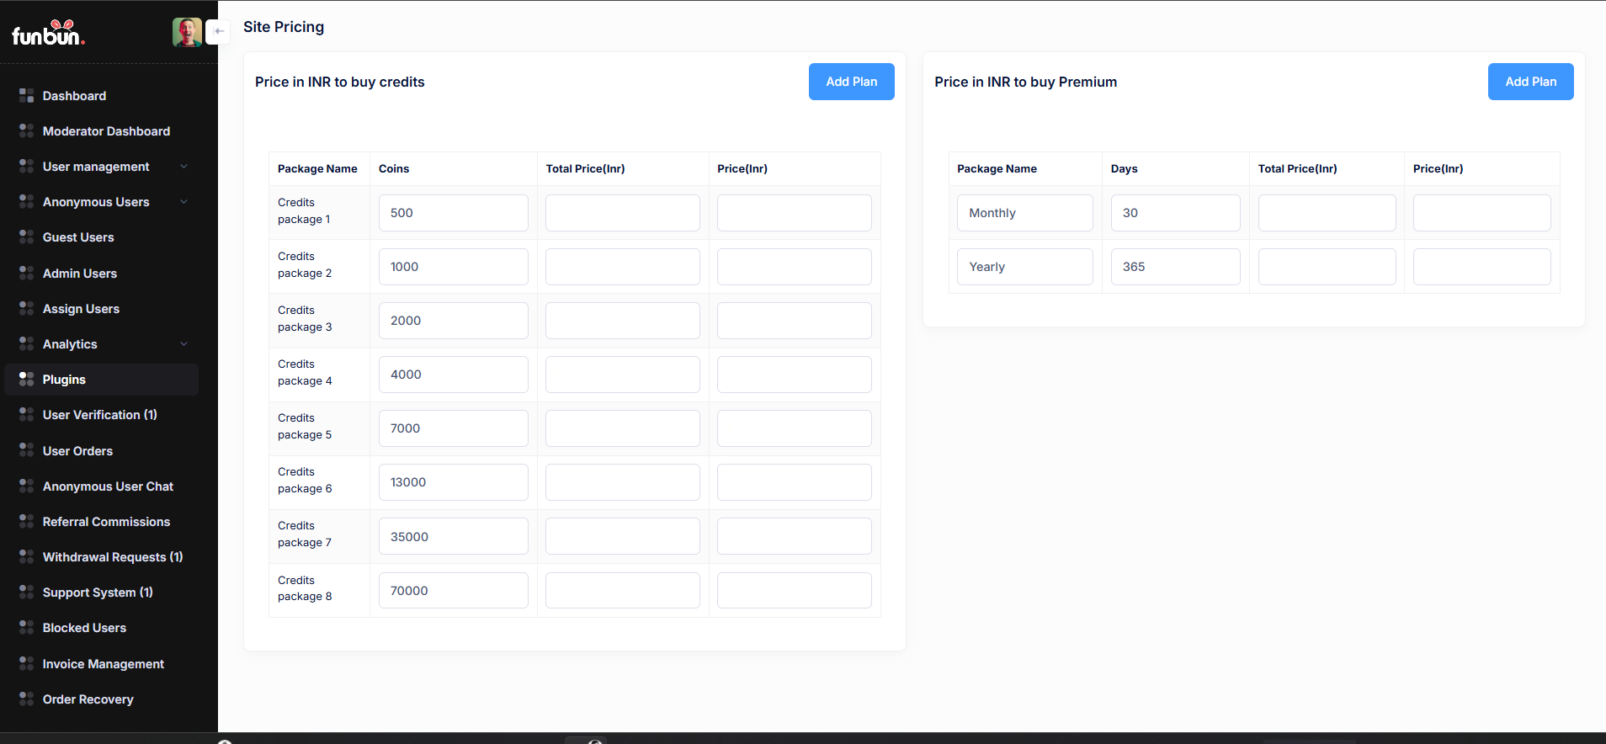Click the Order Recovery sidebar icon

[x=26, y=699]
